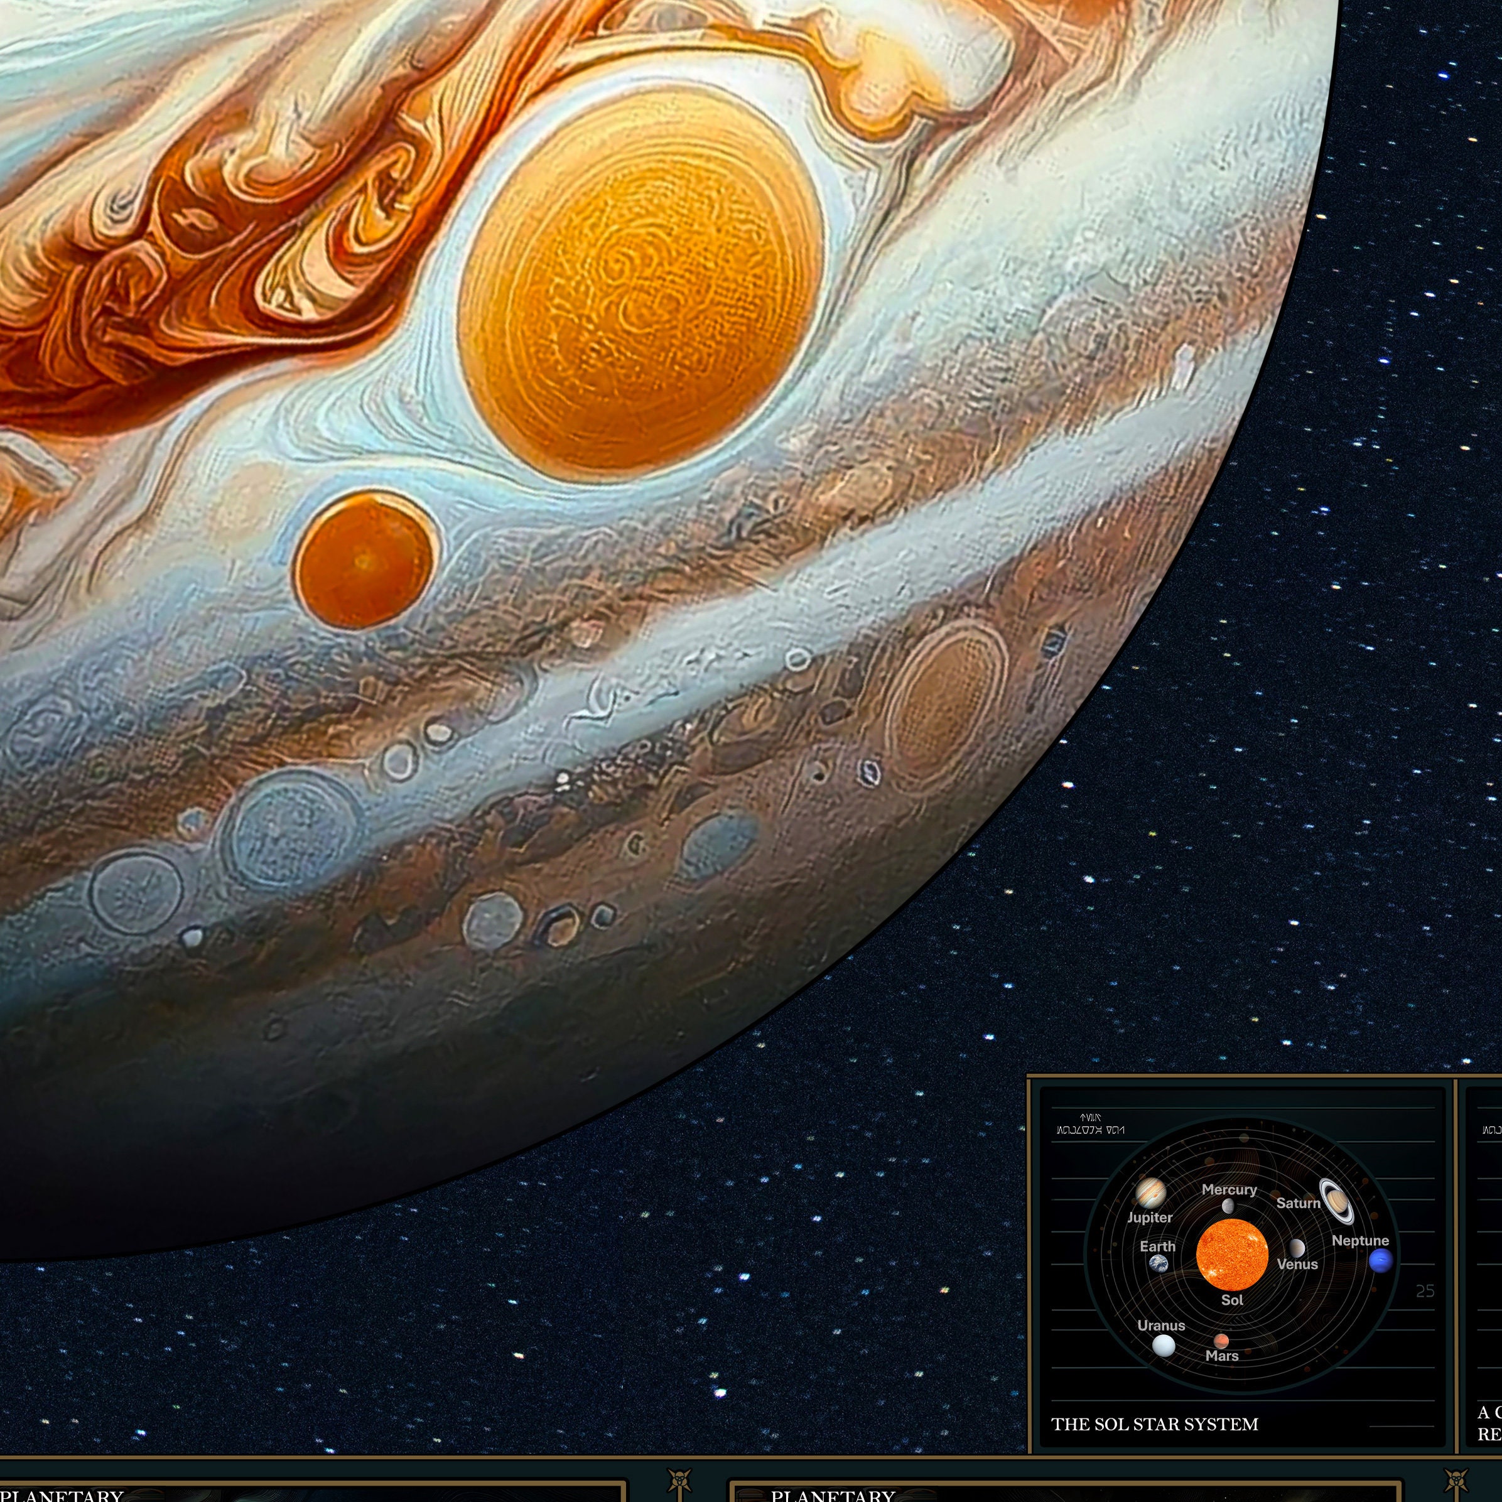Click the ringed Saturn planet icon
The width and height of the screenshot is (1502, 1502).
point(1337,1202)
